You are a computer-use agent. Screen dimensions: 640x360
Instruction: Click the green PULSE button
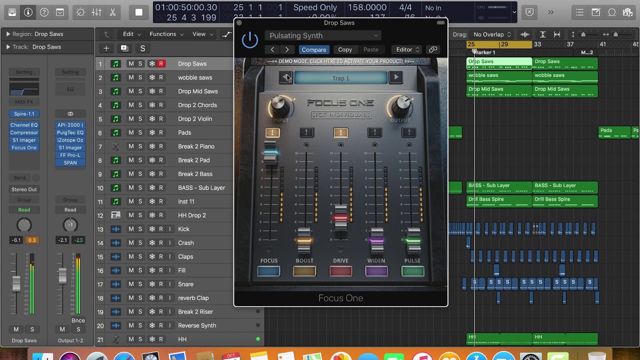413,271
